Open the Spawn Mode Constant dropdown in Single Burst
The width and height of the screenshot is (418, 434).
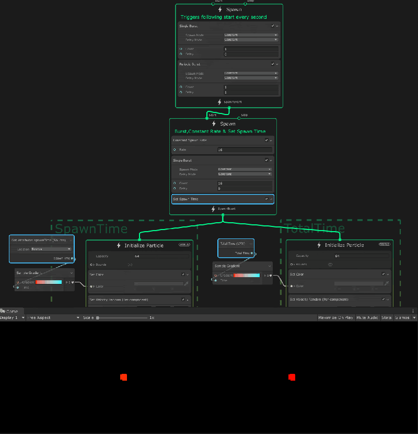click(x=250, y=36)
